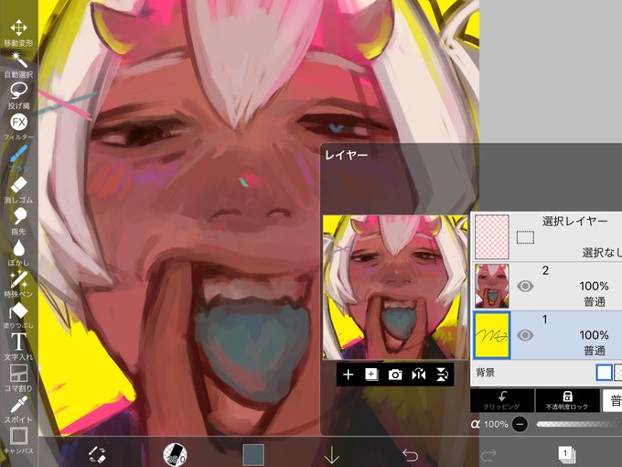Import a photo layer with camera icon
The image size is (622, 467).
pyautogui.click(x=395, y=375)
